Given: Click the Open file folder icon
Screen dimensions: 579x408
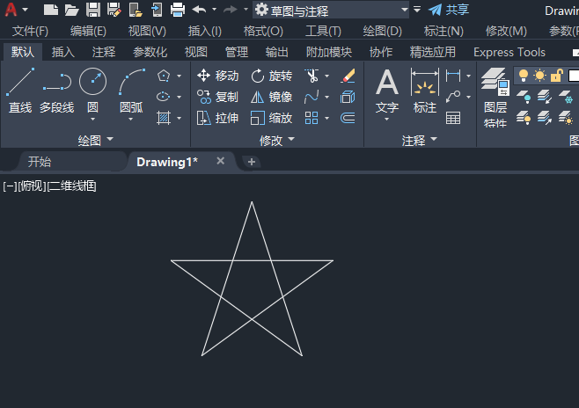Looking at the screenshot, I should click(x=71, y=10).
